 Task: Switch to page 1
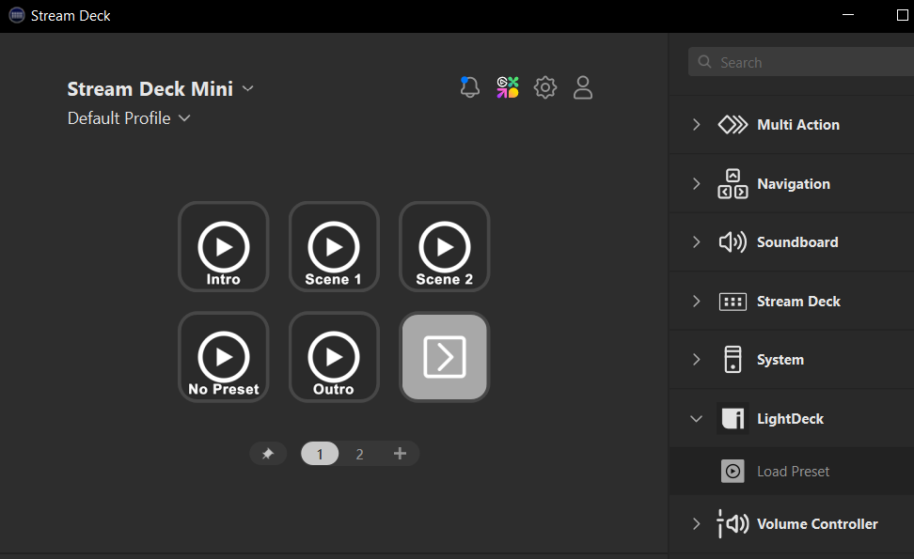(x=320, y=454)
